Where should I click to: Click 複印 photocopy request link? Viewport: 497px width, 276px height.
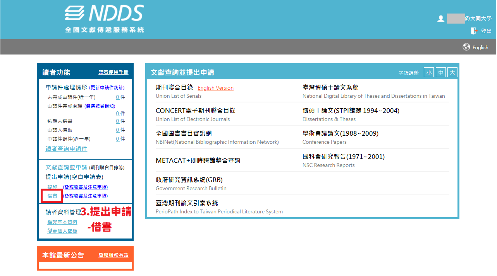(x=52, y=187)
